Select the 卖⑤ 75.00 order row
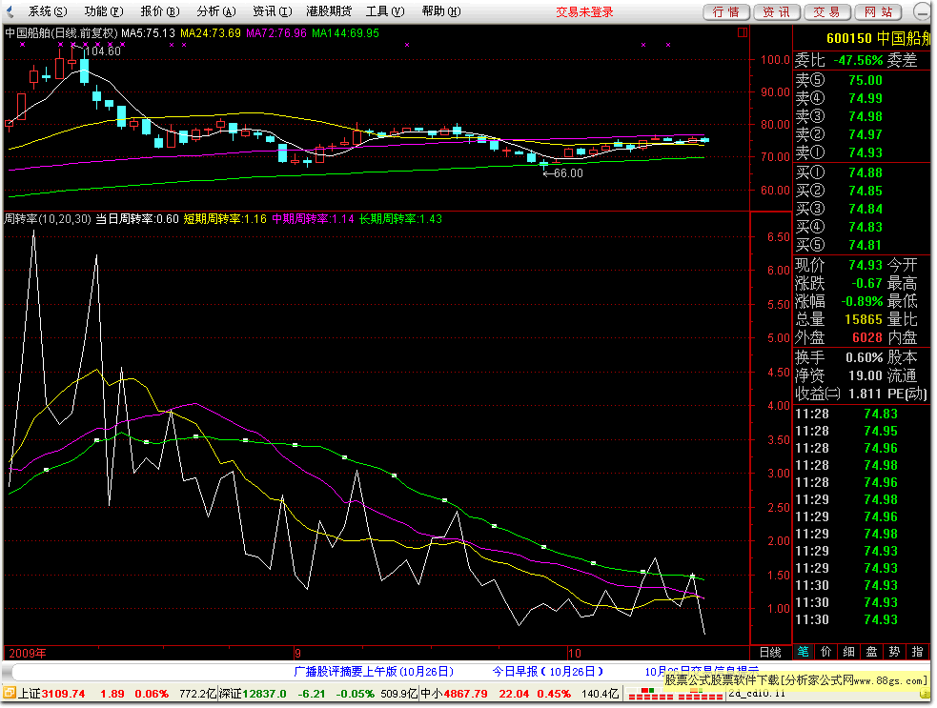Screen dimensions: 937x708 pos(862,80)
